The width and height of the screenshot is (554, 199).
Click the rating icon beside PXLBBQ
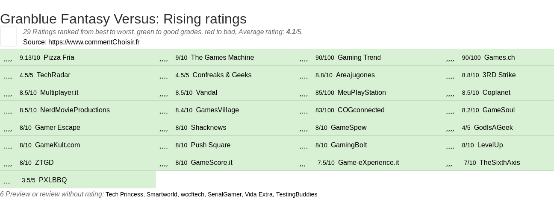coord(7,181)
